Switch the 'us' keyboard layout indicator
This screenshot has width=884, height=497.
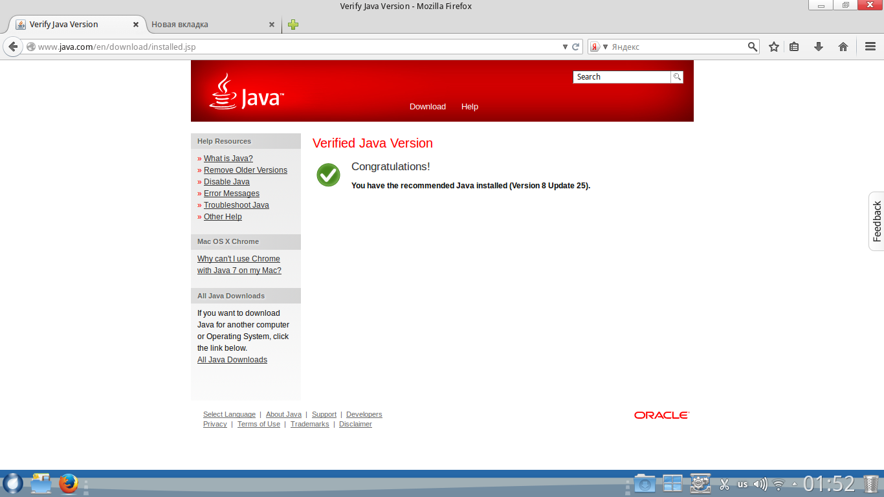point(742,484)
